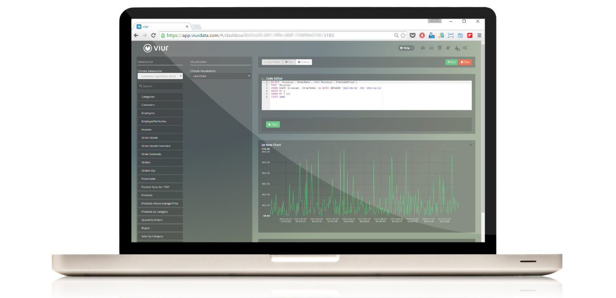This screenshot has height=298, width=616.
Task: Open the user account icon
Action: [457, 48]
